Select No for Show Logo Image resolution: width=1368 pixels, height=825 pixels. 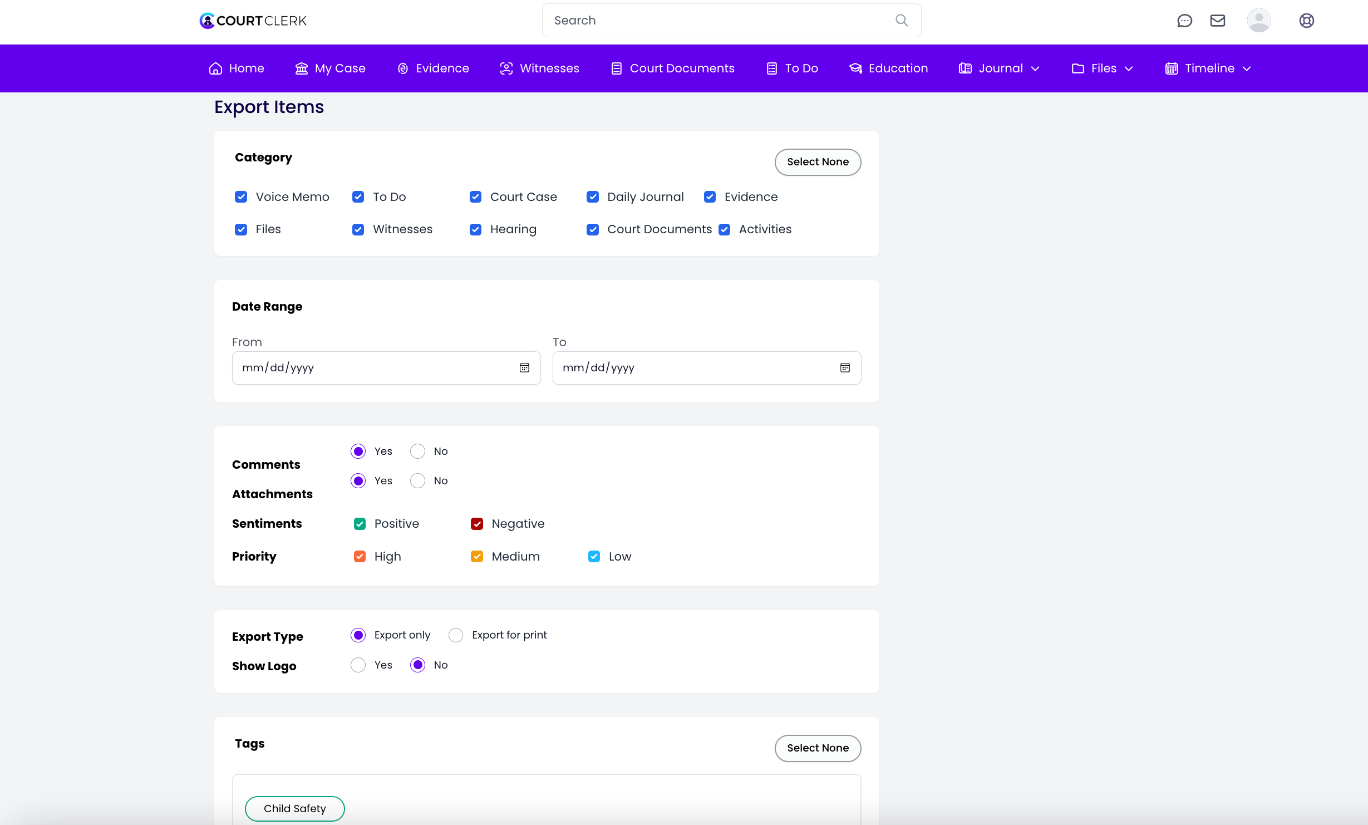(x=417, y=665)
